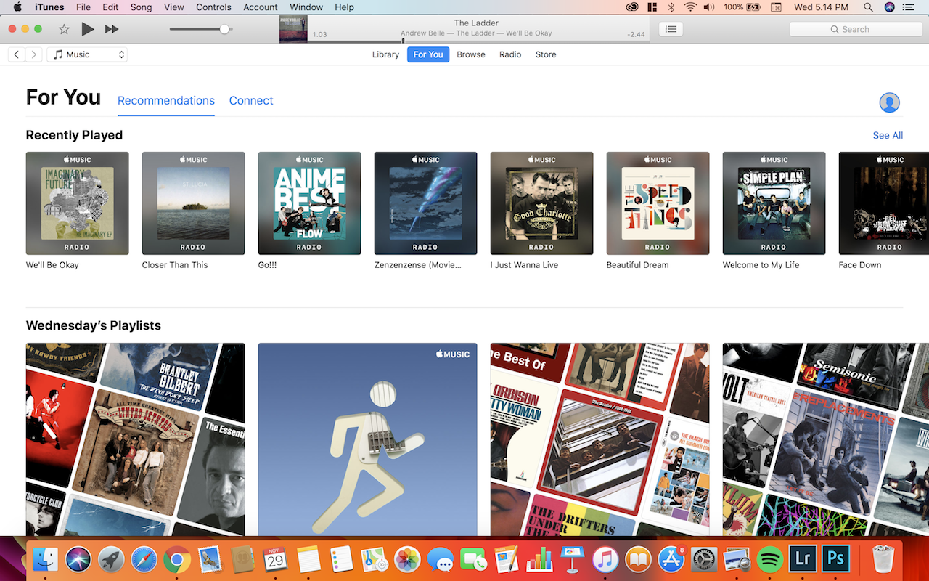This screenshot has height=581, width=929.
Task: Open Finder from the Dock
Action: [x=45, y=559]
